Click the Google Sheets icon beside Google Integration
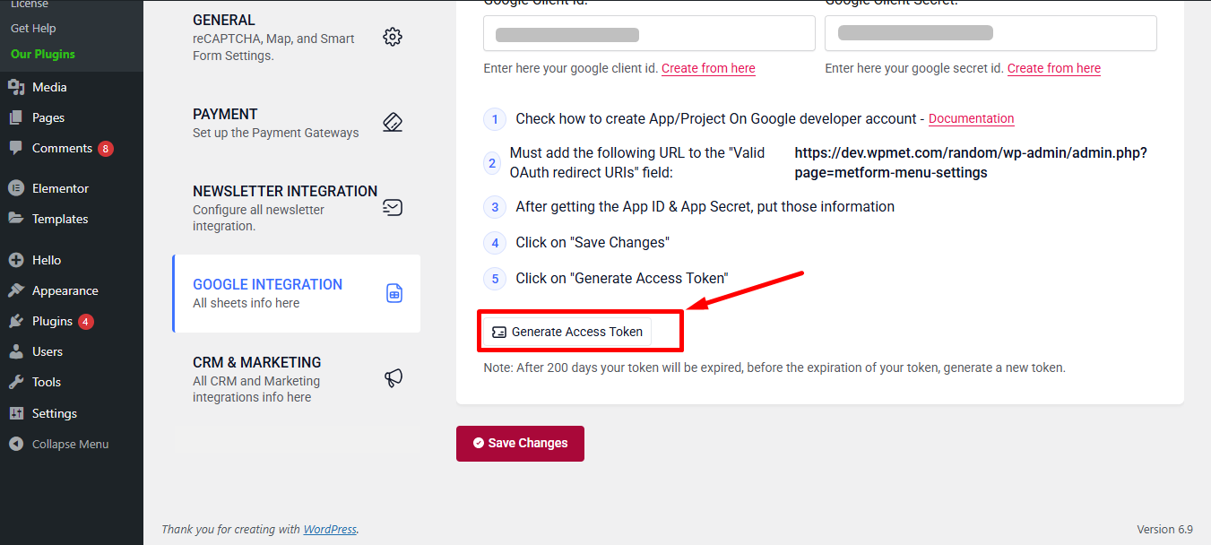 394,293
